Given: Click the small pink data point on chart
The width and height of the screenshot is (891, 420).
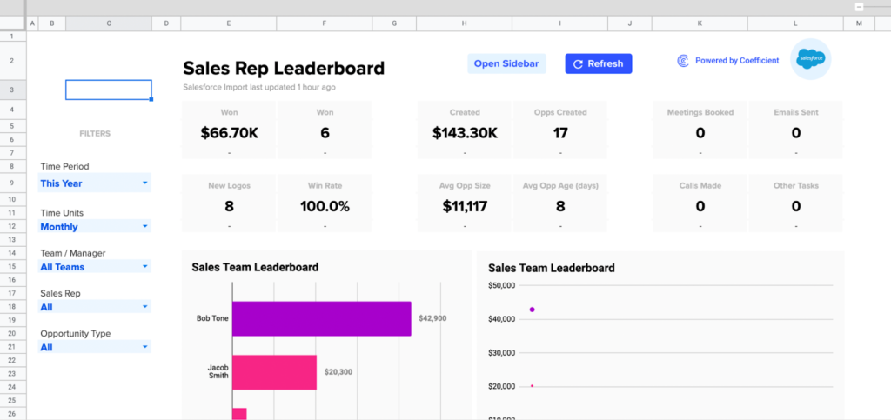Looking at the screenshot, I should point(532,385).
